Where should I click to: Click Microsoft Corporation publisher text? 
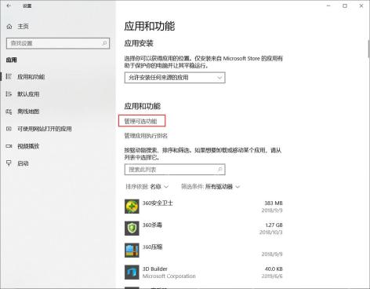[x=169, y=276]
